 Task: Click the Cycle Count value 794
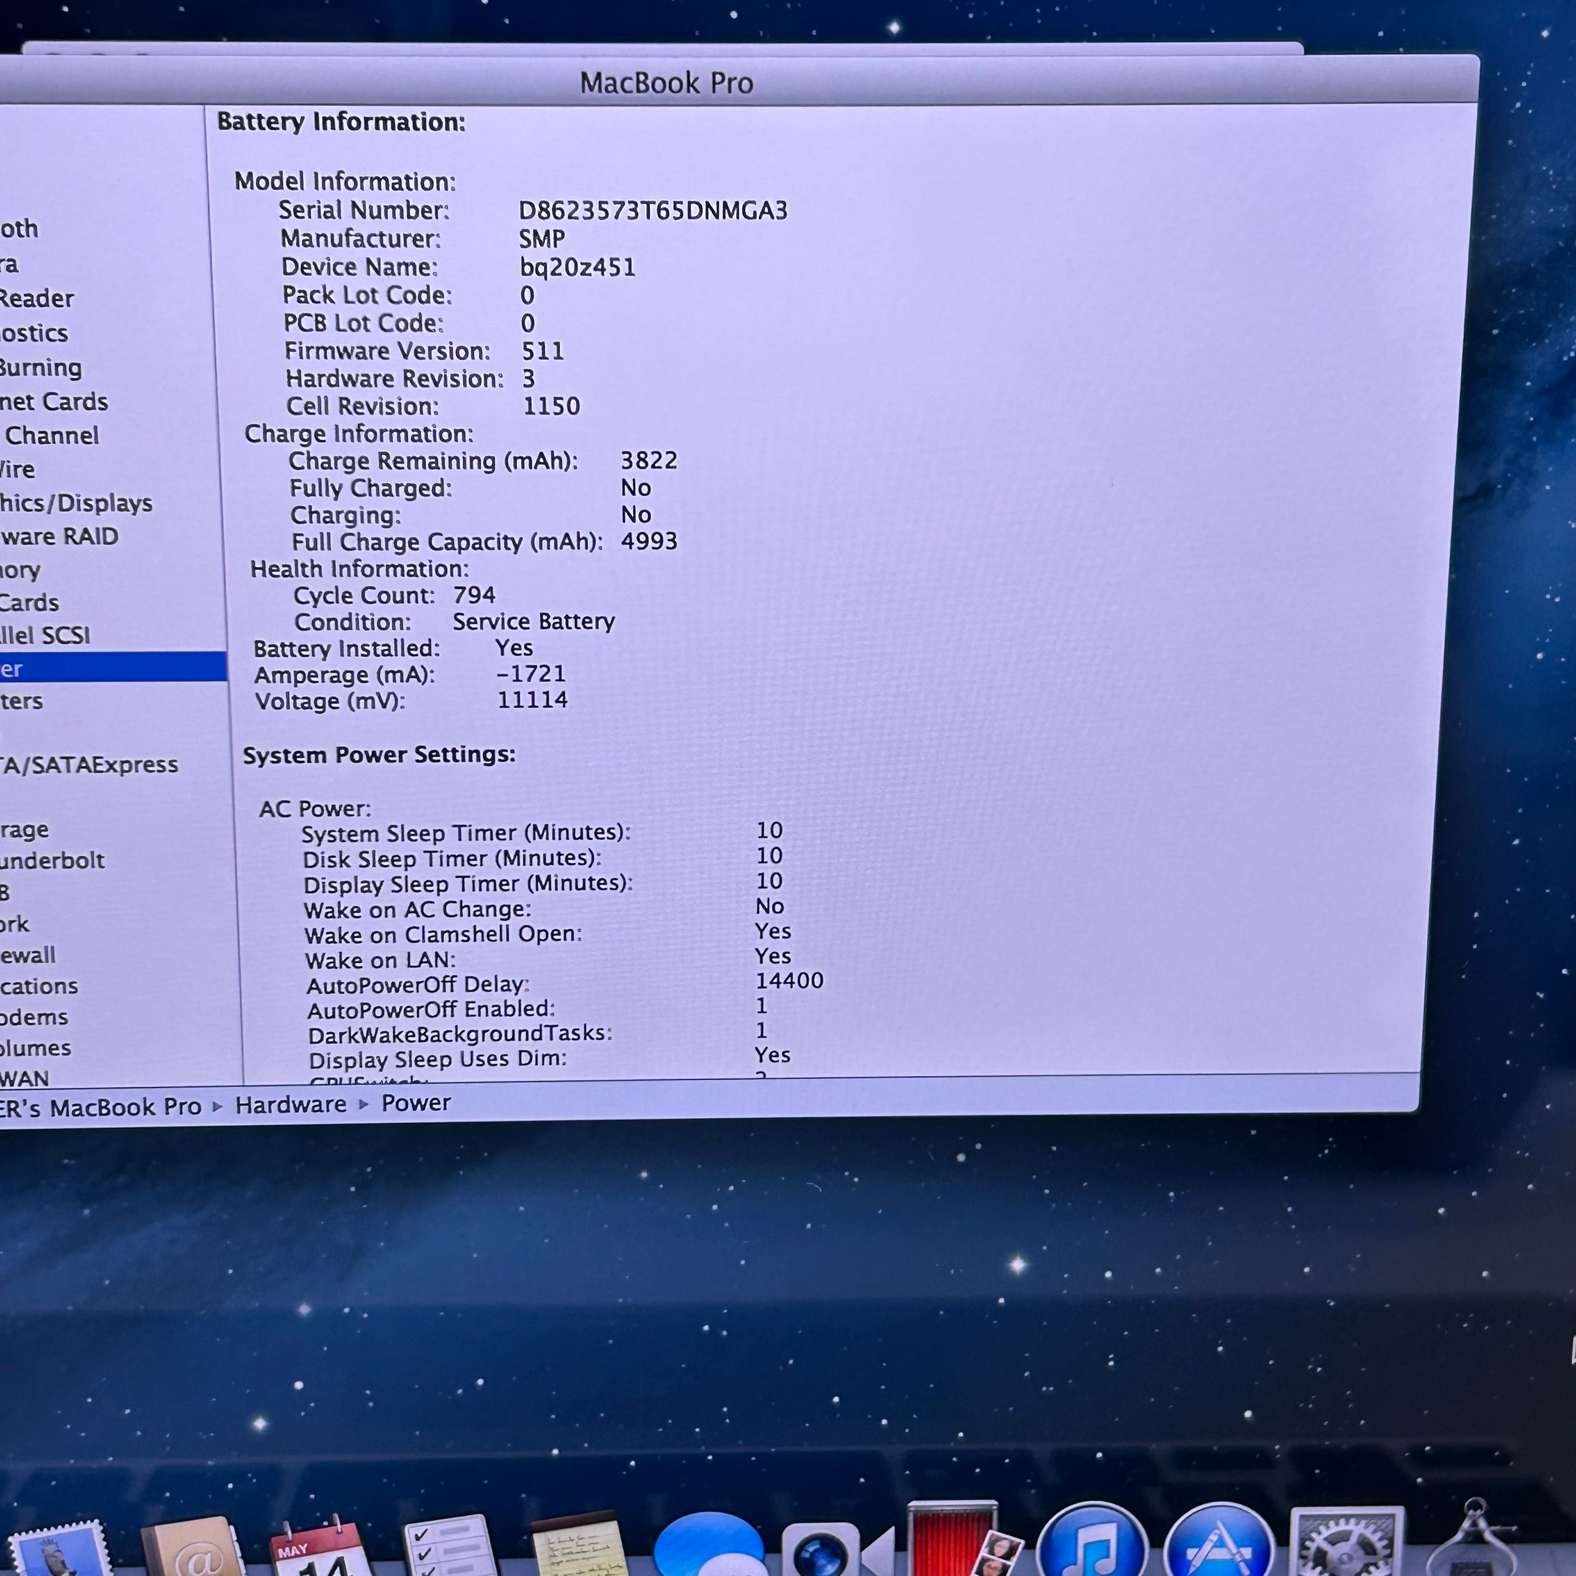[x=474, y=595]
